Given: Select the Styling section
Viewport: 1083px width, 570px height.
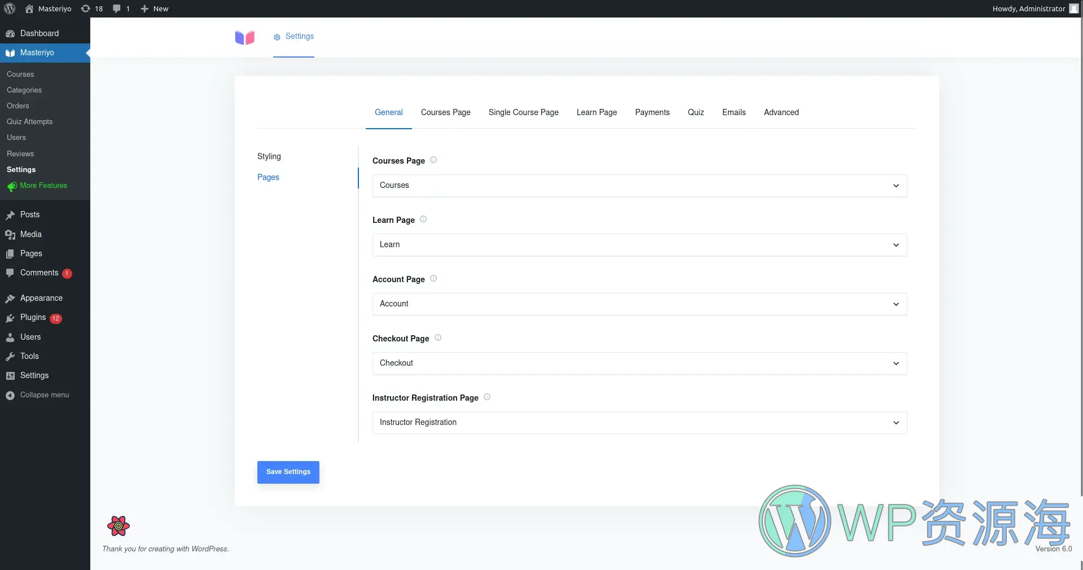Looking at the screenshot, I should click(269, 156).
